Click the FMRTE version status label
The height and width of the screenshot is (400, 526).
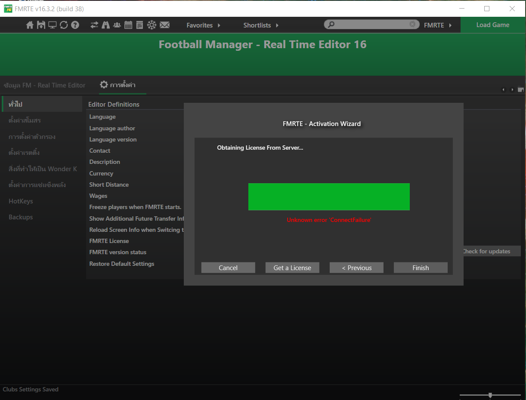point(118,252)
